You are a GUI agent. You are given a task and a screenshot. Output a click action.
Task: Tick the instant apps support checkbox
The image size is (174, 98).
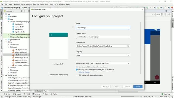77,75
